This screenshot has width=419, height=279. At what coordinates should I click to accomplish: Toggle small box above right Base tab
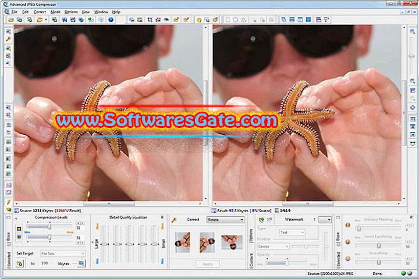tap(338, 217)
